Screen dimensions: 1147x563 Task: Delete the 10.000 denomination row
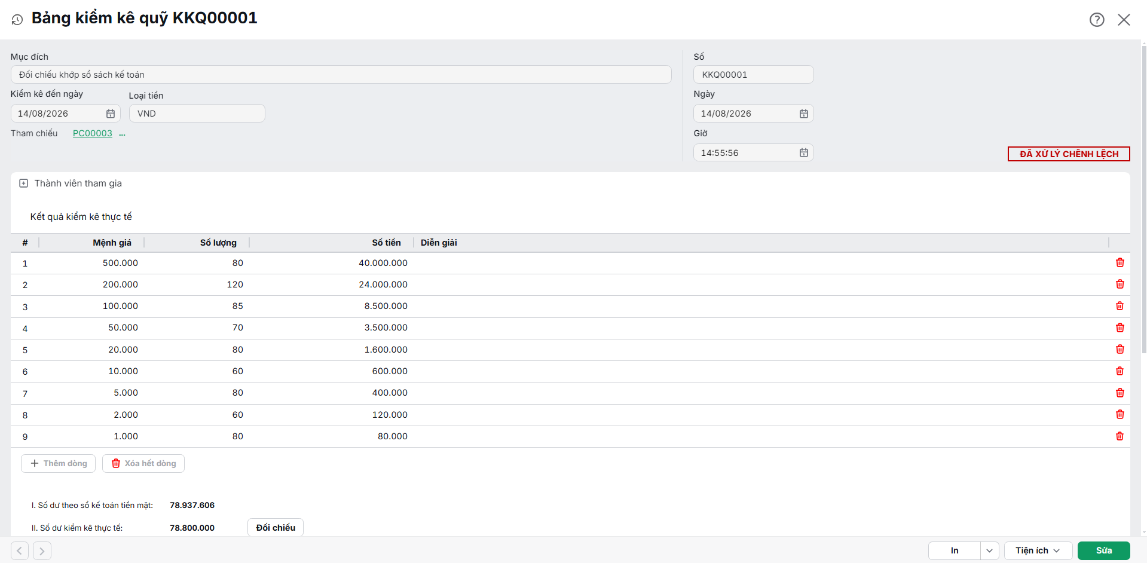pos(1120,371)
